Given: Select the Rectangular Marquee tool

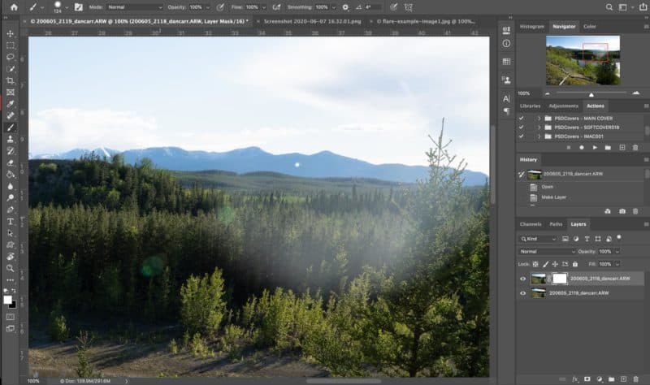Looking at the screenshot, I should [11, 45].
